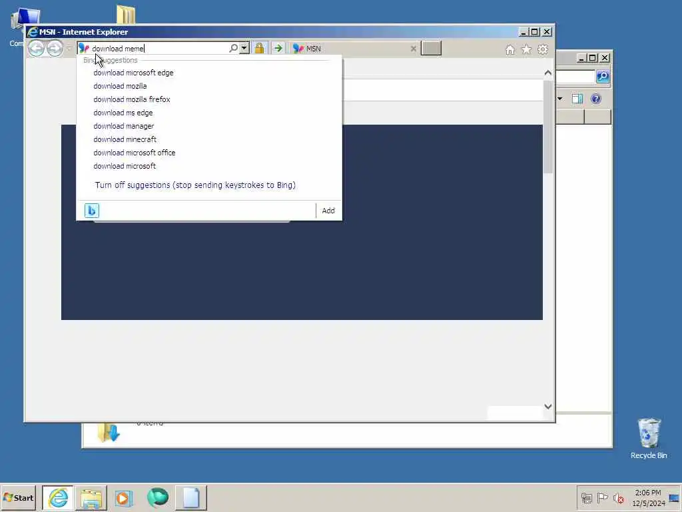Click the tray icon right of the clock
This screenshot has height=512, width=682.
(x=674, y=498)
